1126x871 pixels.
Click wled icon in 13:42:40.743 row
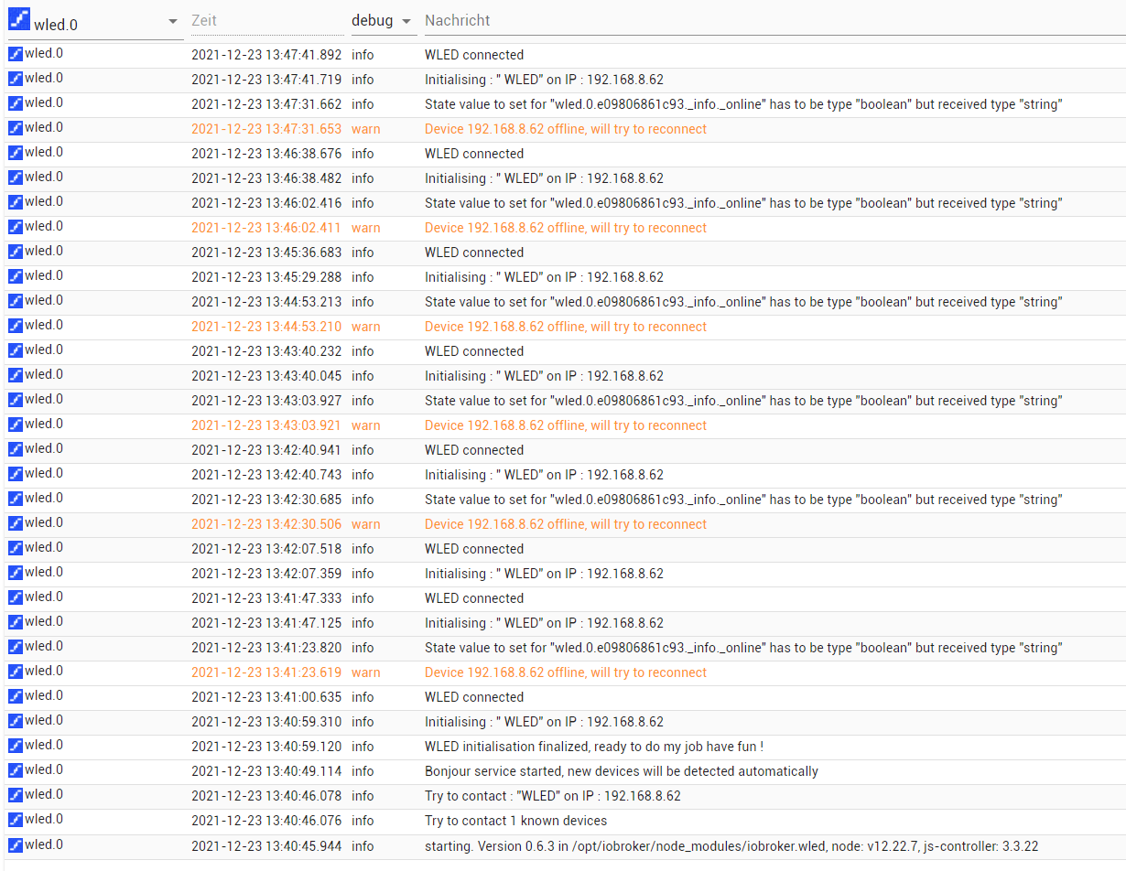[x=16, y=474]
